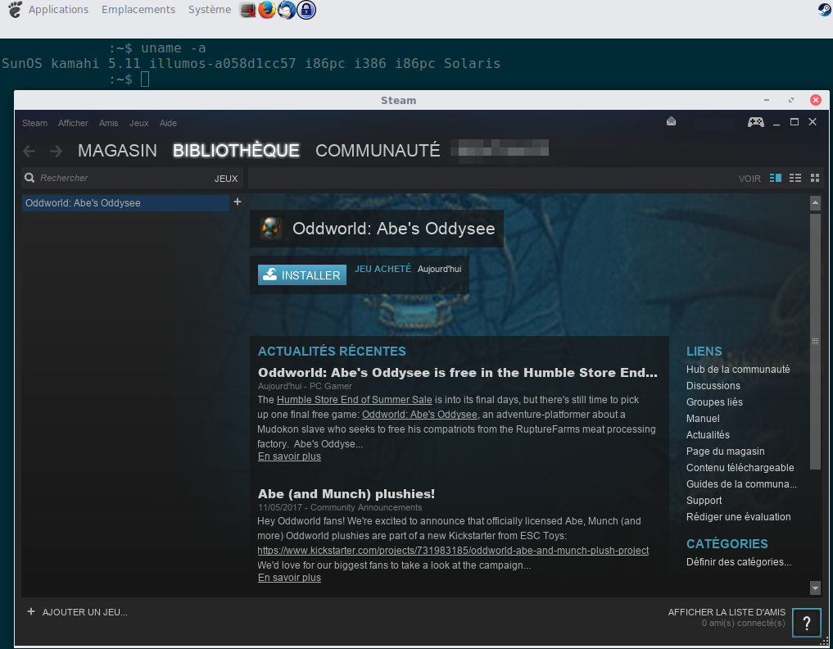Open the Steam notifications envelope icon
The width and height of the screenshot is (833, 649).
click(671, 122)
